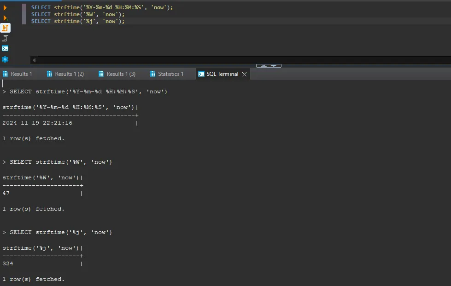
Task: Click terminal command SELECT strftime('%W', 'now')
Action: 61,162
